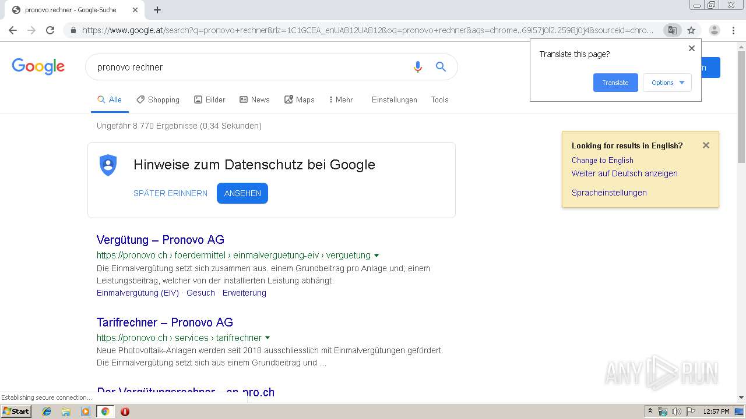Open Tarifrechner – Pronovo AG result
This screenshot has width=746, height=419.
point(165,322)
